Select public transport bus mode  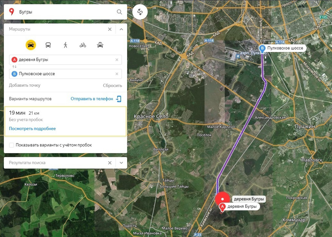[48, 45]
